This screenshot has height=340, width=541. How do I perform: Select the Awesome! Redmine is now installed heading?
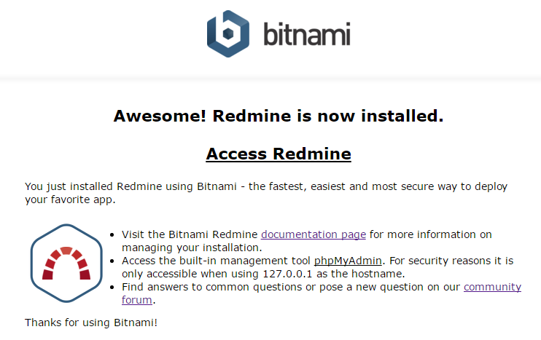279,116
